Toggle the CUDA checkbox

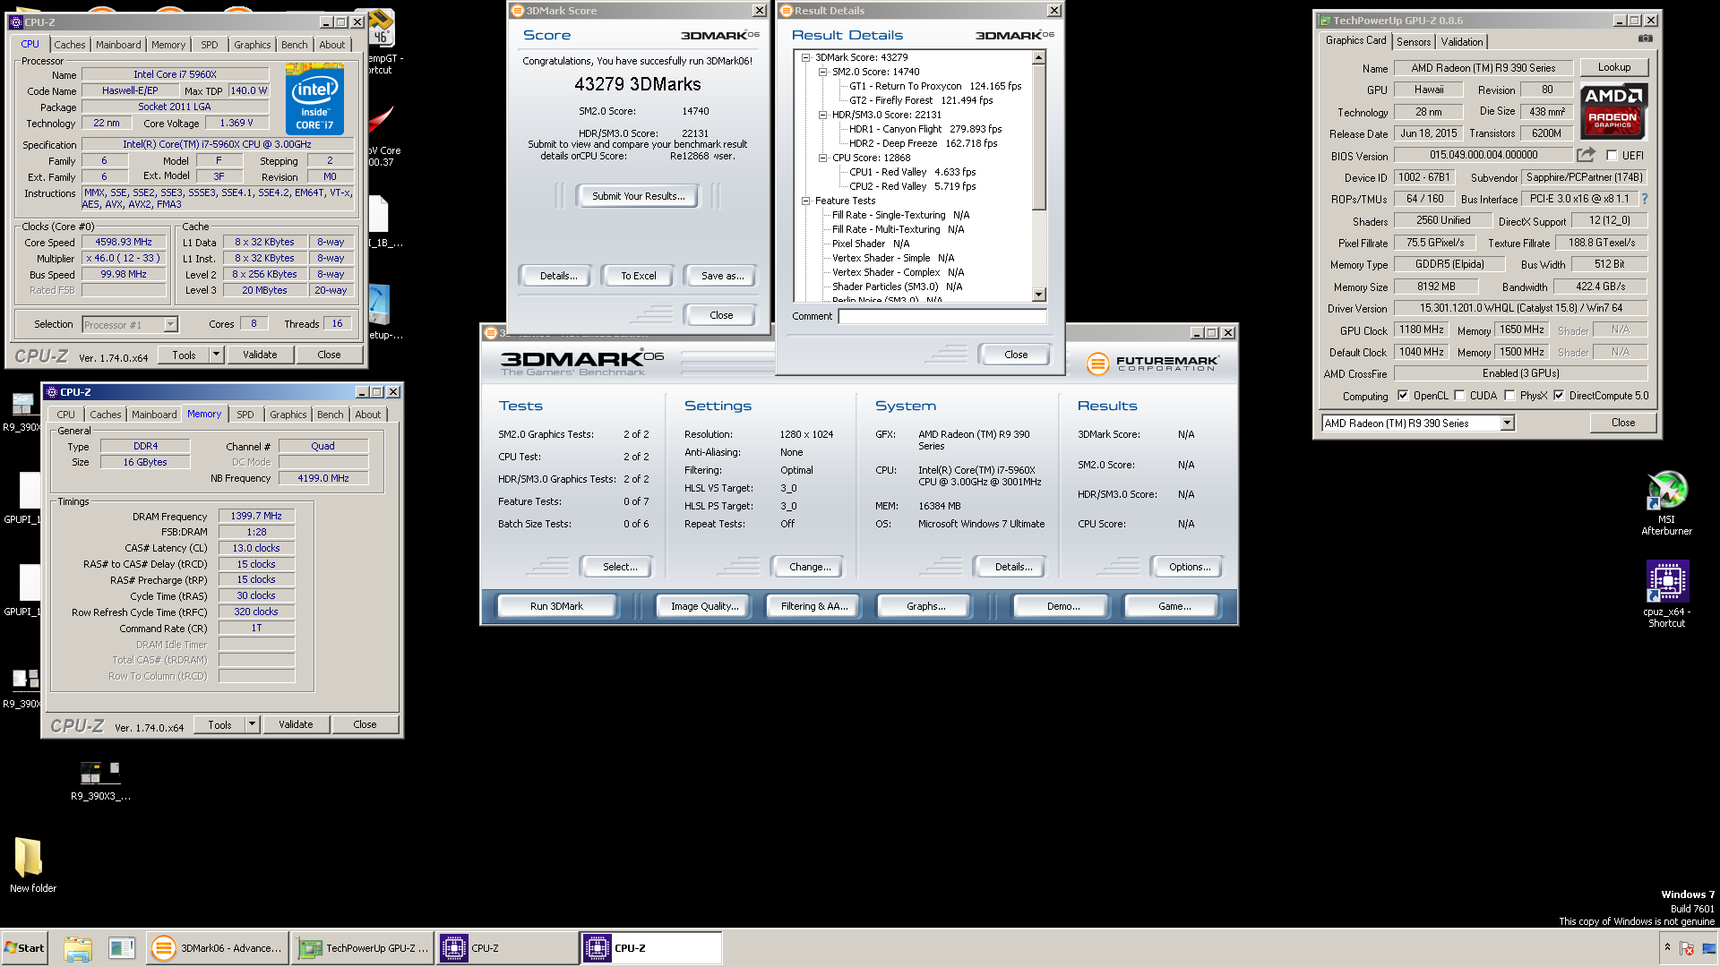coord(1459,395)
